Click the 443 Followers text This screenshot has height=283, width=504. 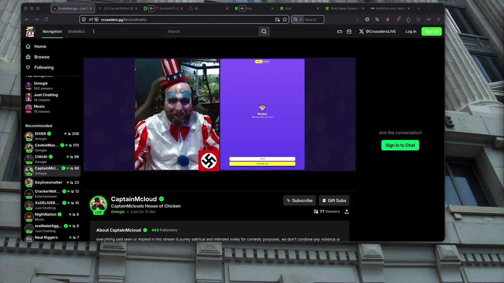pyautogui.click(x=164, y=230)
